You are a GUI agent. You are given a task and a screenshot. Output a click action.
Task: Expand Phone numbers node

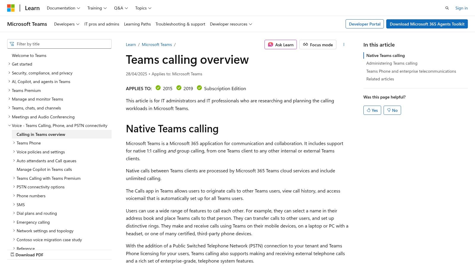pos(31,196)
